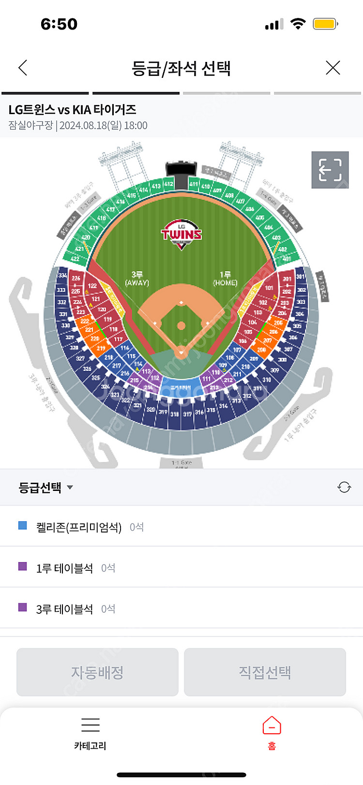
Task: Tap the back arrow icon
Action: tap(23, 68)
